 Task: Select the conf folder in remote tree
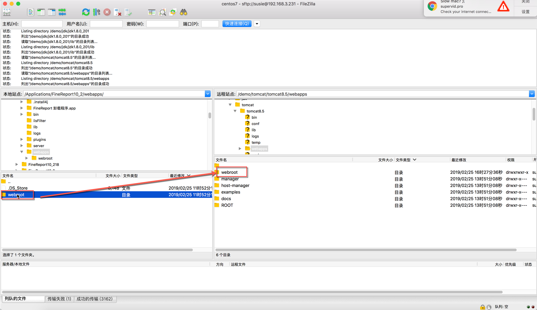pyautogui.click(x=255, y=124)
